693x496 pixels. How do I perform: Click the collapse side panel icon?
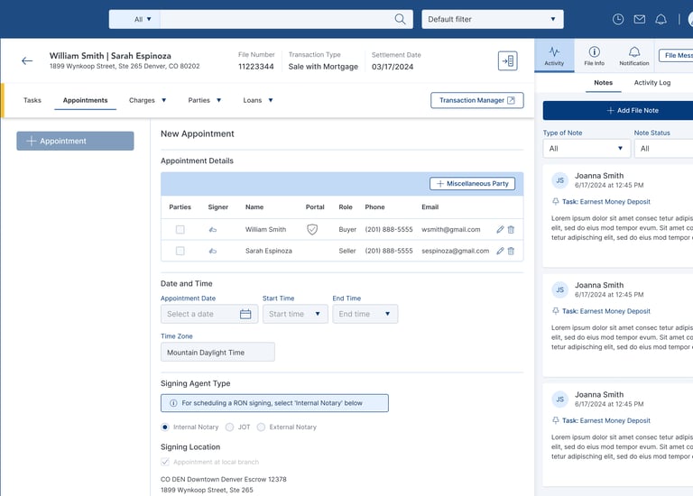point(507,60)
